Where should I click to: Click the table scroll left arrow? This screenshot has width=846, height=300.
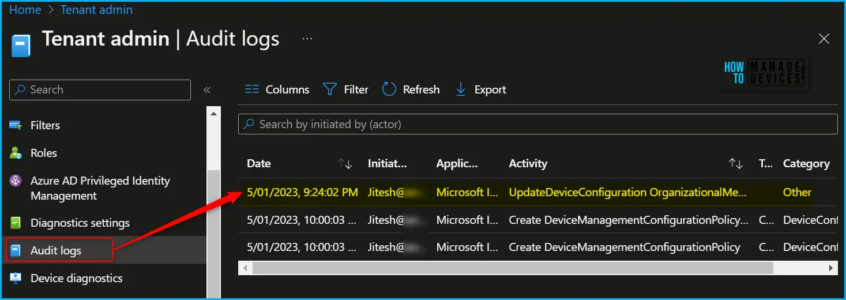click(245, 268)
